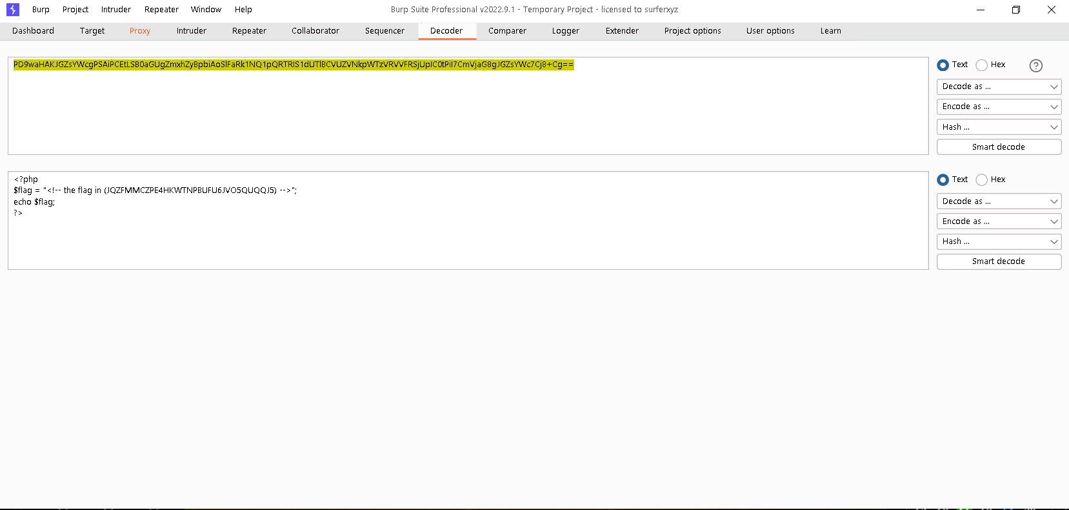Switch to the Collaborator tab

tap(315, 31)
